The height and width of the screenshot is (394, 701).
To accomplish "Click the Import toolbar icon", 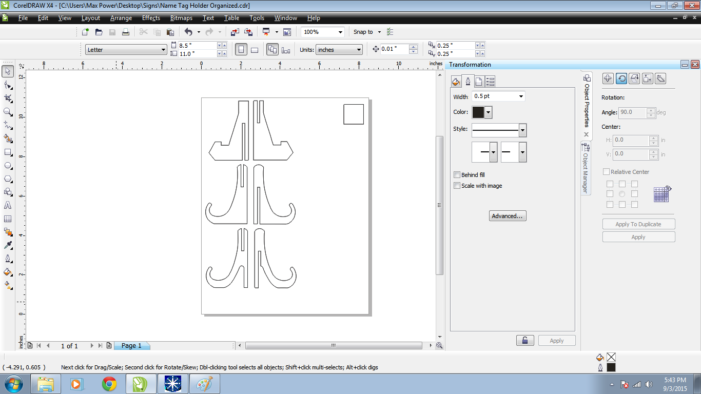I will [235, 32].
